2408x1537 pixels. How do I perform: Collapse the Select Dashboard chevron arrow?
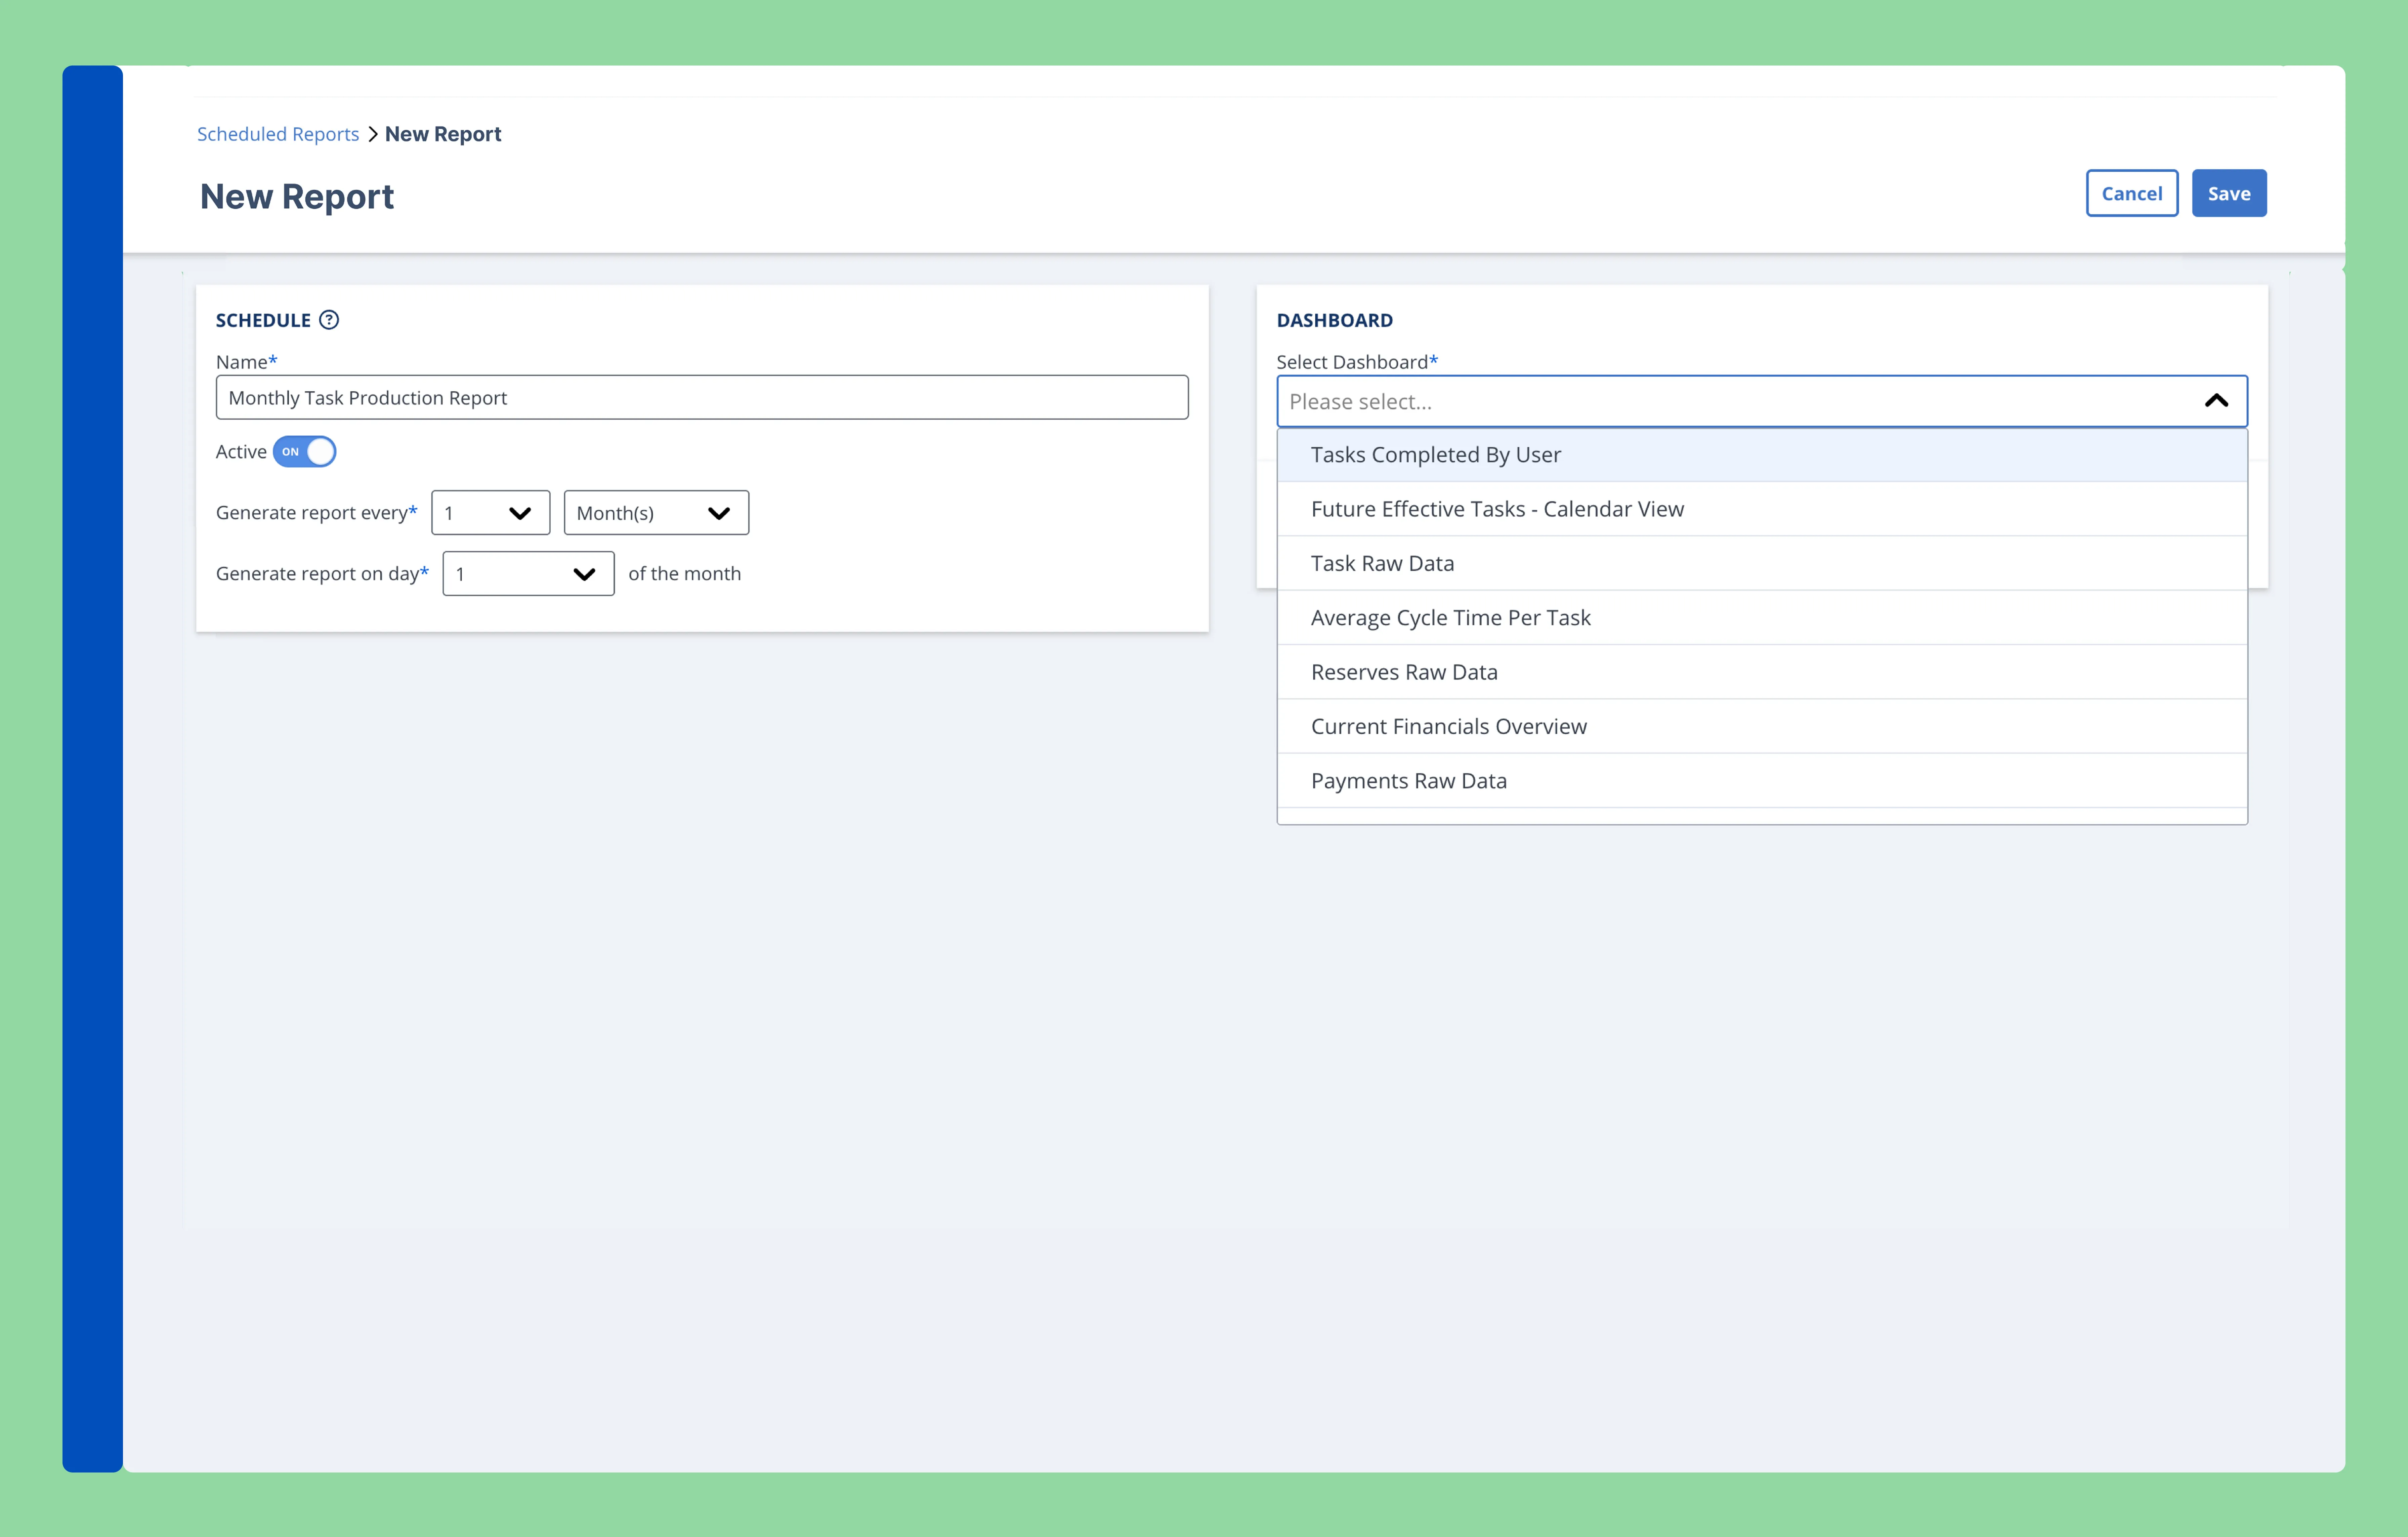[x=2216, y=401]
